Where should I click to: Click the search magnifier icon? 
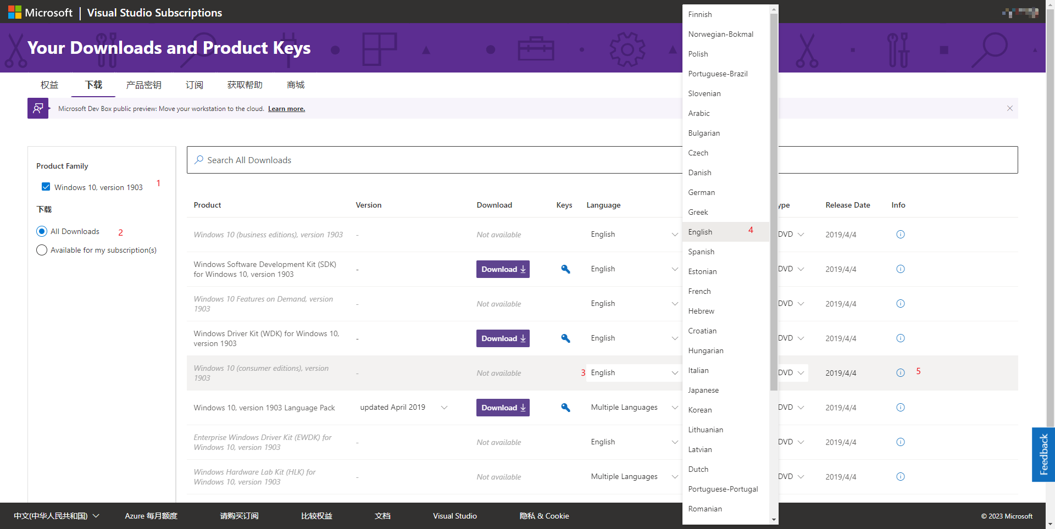pos(199,160)
